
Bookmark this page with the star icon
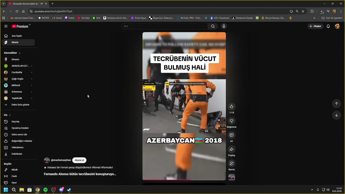pyautogui.click(x=303, y=11)
